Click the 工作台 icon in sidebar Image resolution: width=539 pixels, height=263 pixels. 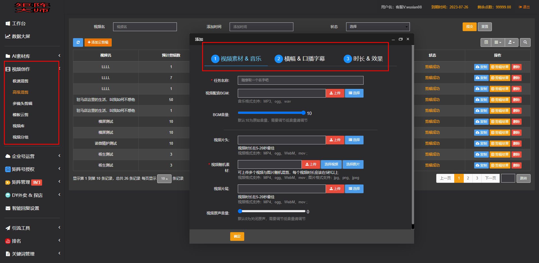(x=8, y=24)
